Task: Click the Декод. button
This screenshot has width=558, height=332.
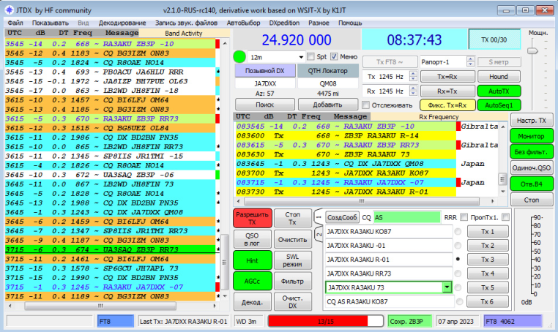Action: pyautogui.click(x=253, y=302)
